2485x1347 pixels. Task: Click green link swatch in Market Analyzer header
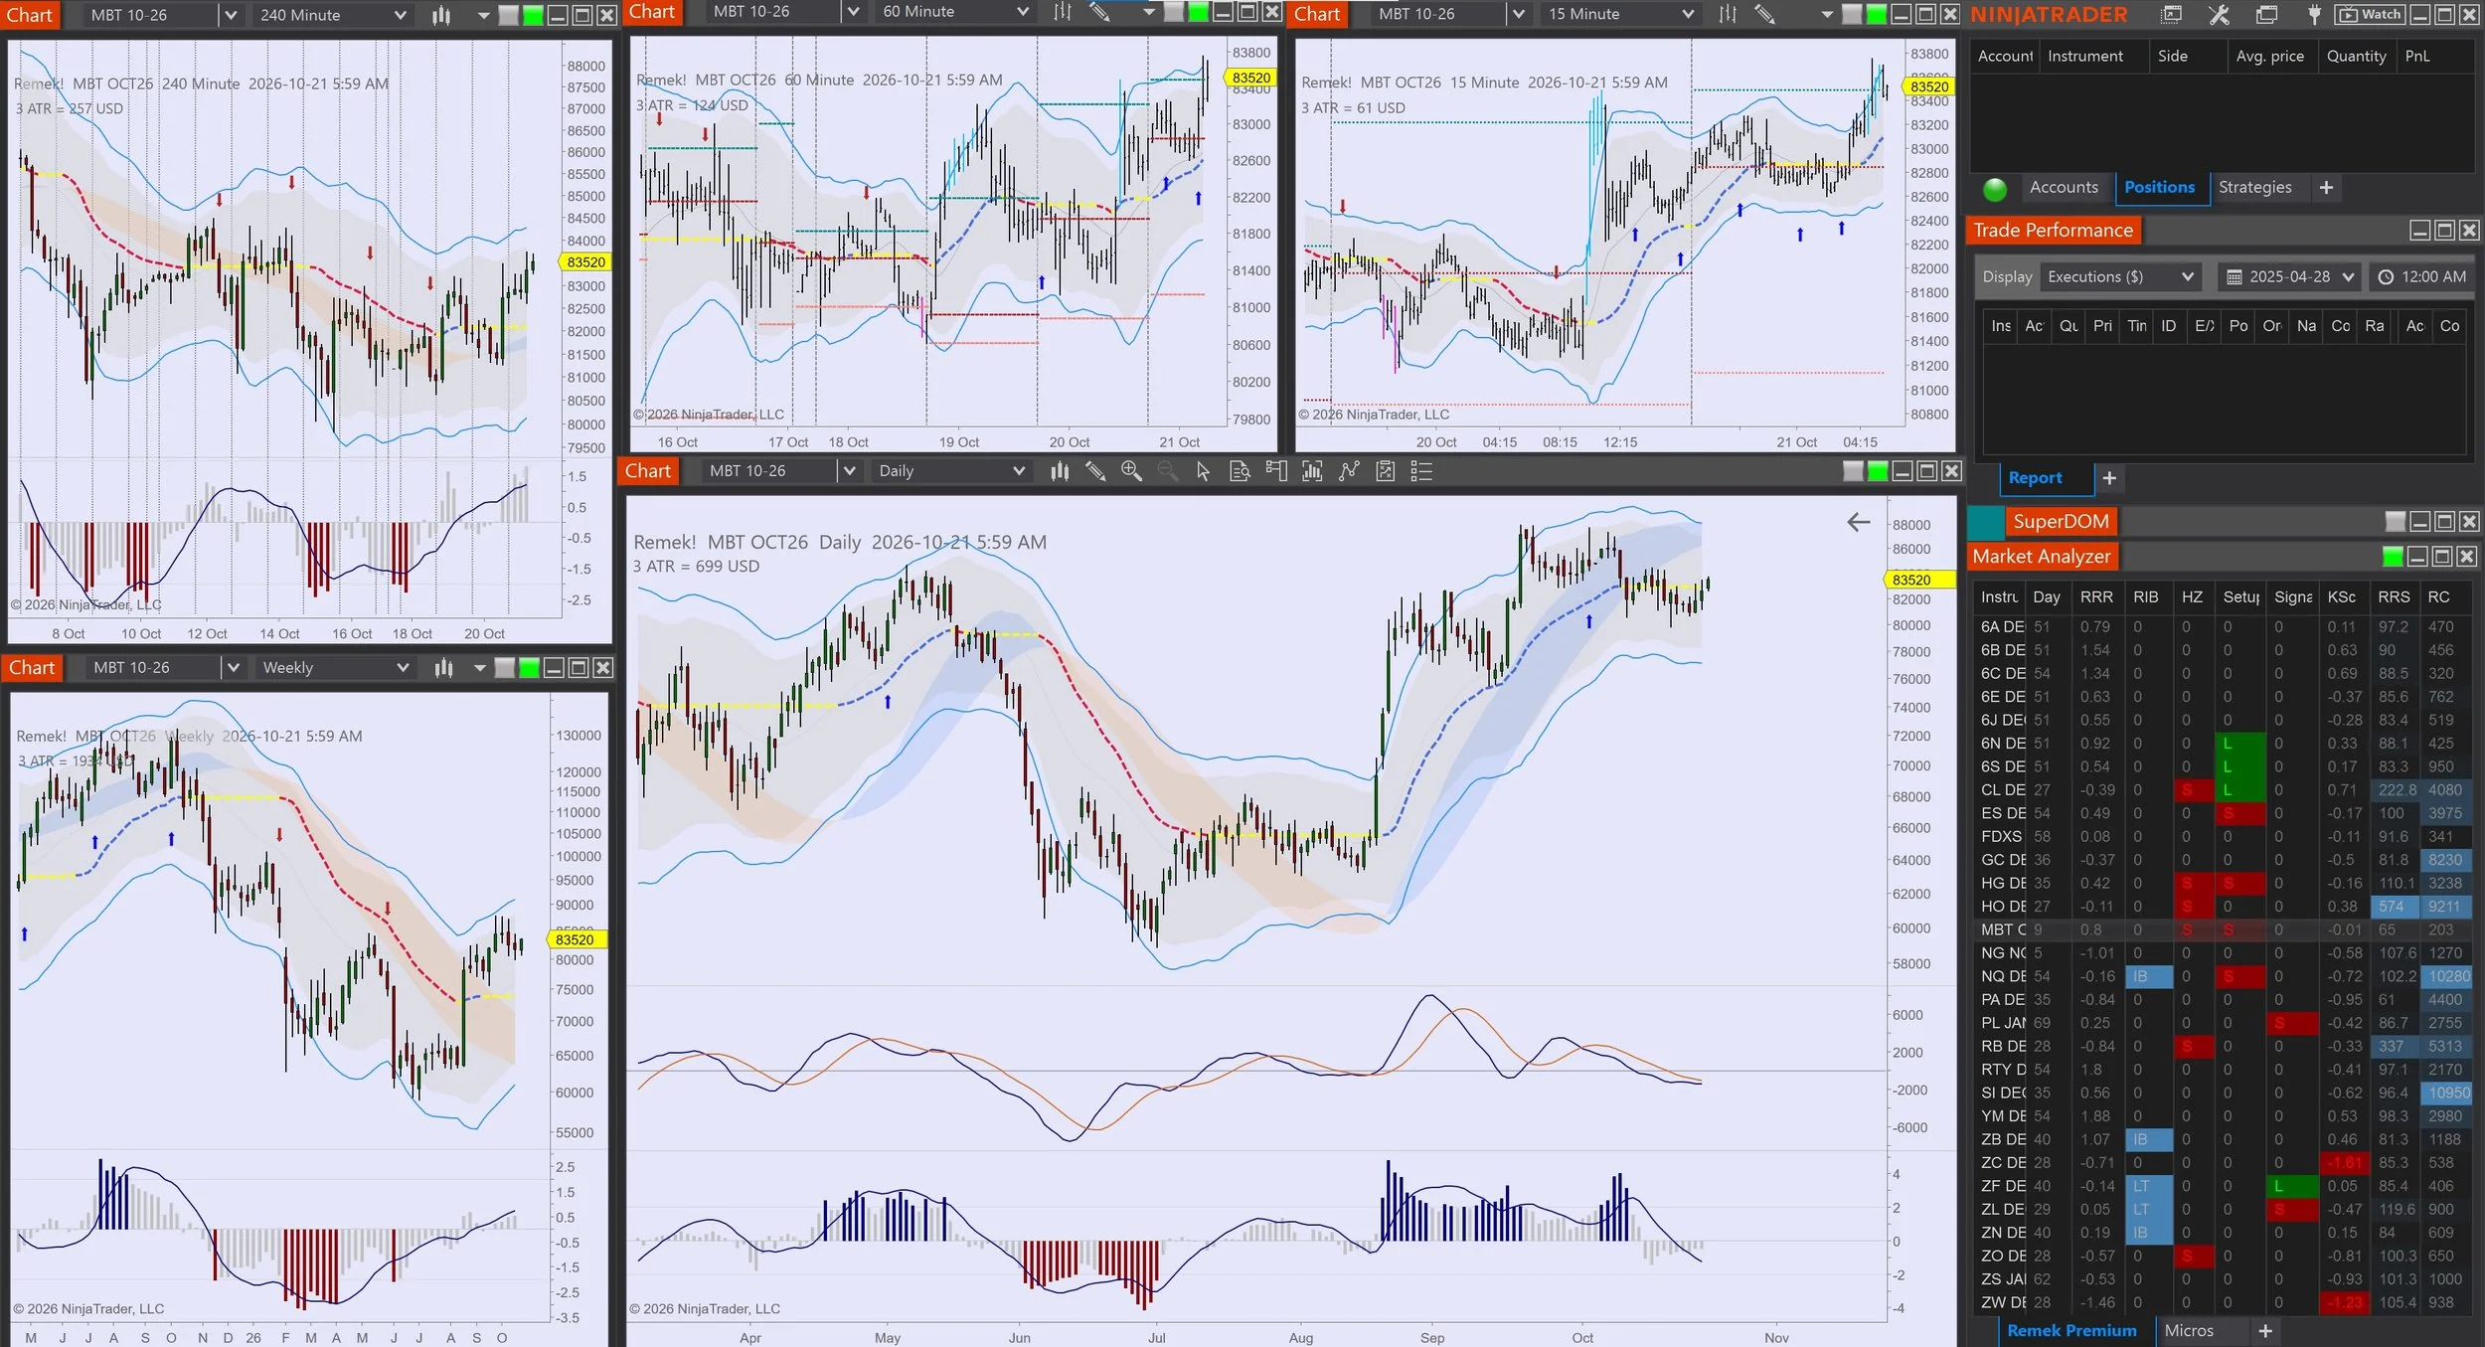(2393, 557)
